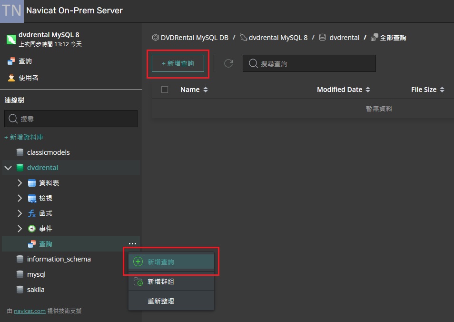
Task: Click the TN logo icon in the header
Action: point(10,11)
